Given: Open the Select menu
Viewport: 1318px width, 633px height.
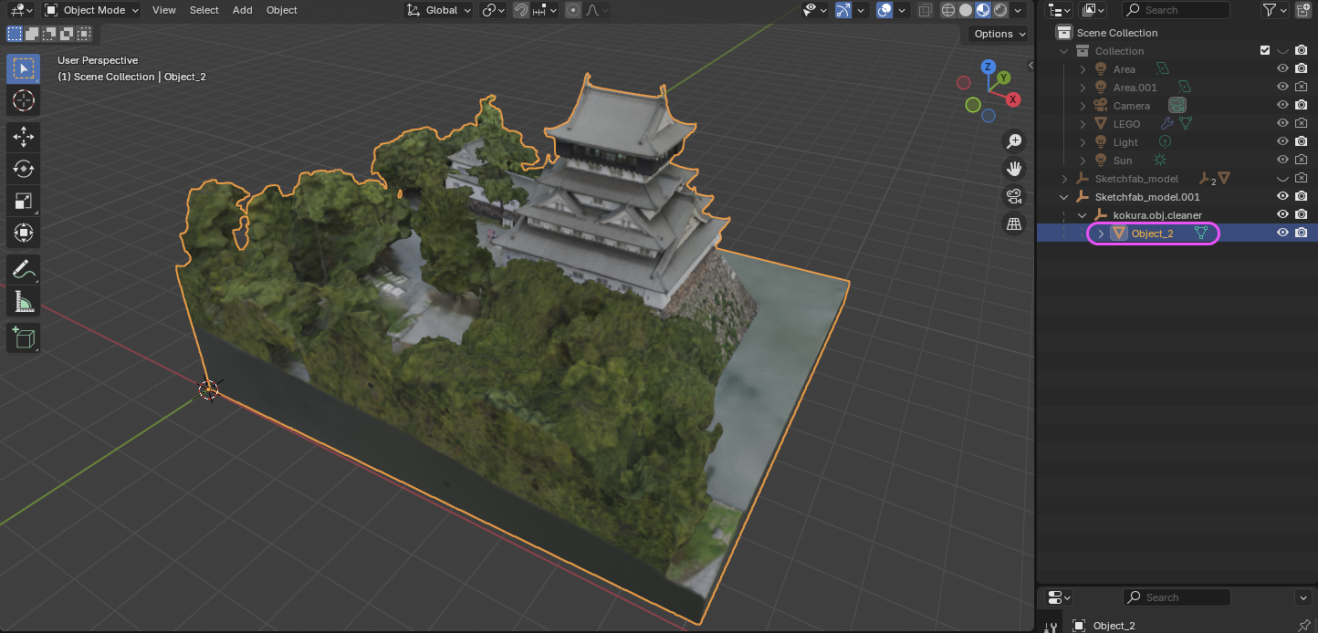Looking at the screenshot, I should pos(204,10).
